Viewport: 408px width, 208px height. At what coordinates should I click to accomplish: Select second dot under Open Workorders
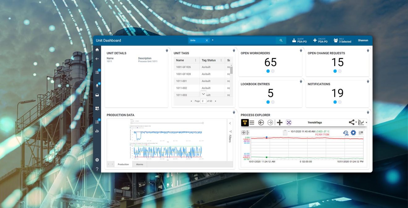point(273,71)
